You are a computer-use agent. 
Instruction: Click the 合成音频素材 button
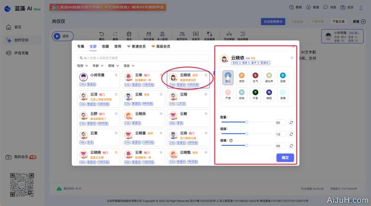click(273, 22)
